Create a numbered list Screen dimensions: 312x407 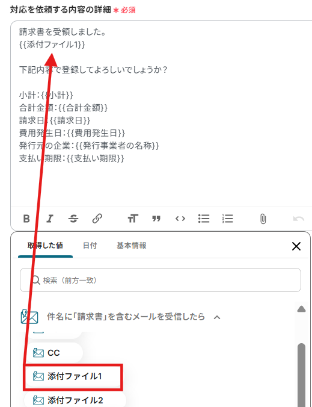[227, 219]
